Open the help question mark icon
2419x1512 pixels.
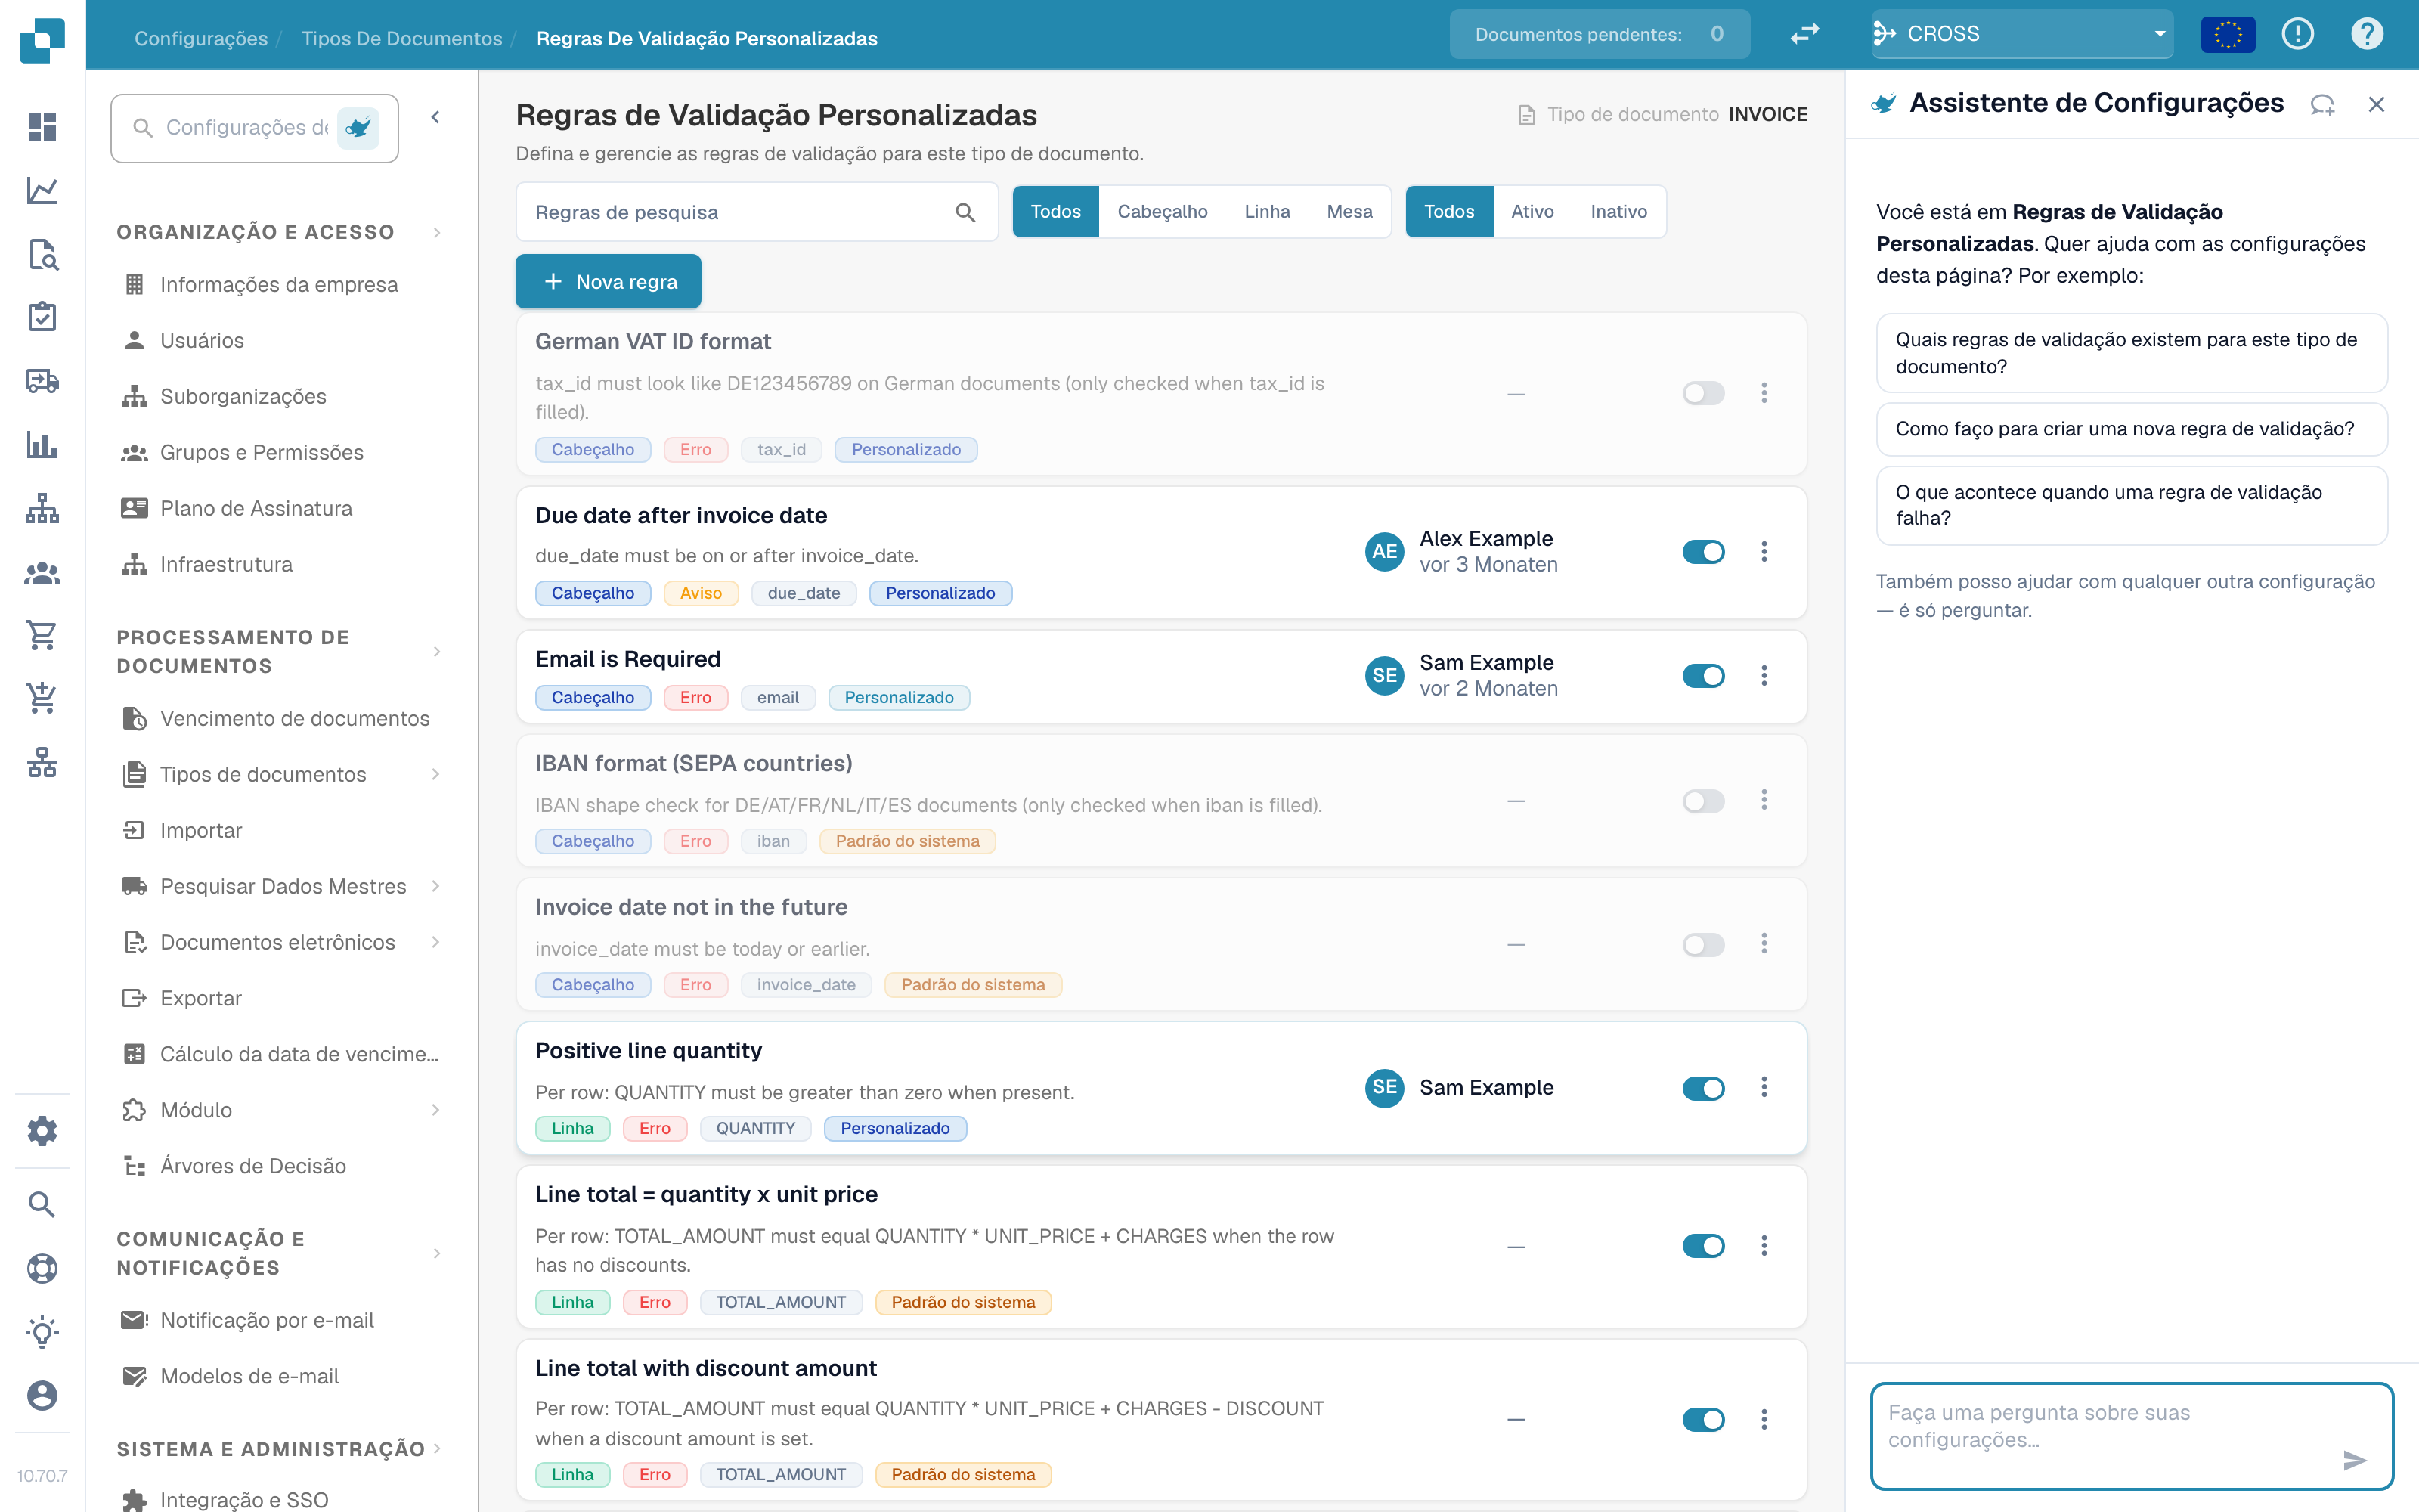pos(2367,34)
